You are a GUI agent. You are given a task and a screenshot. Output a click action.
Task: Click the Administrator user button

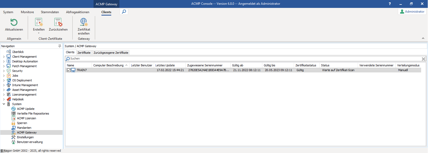412,12
